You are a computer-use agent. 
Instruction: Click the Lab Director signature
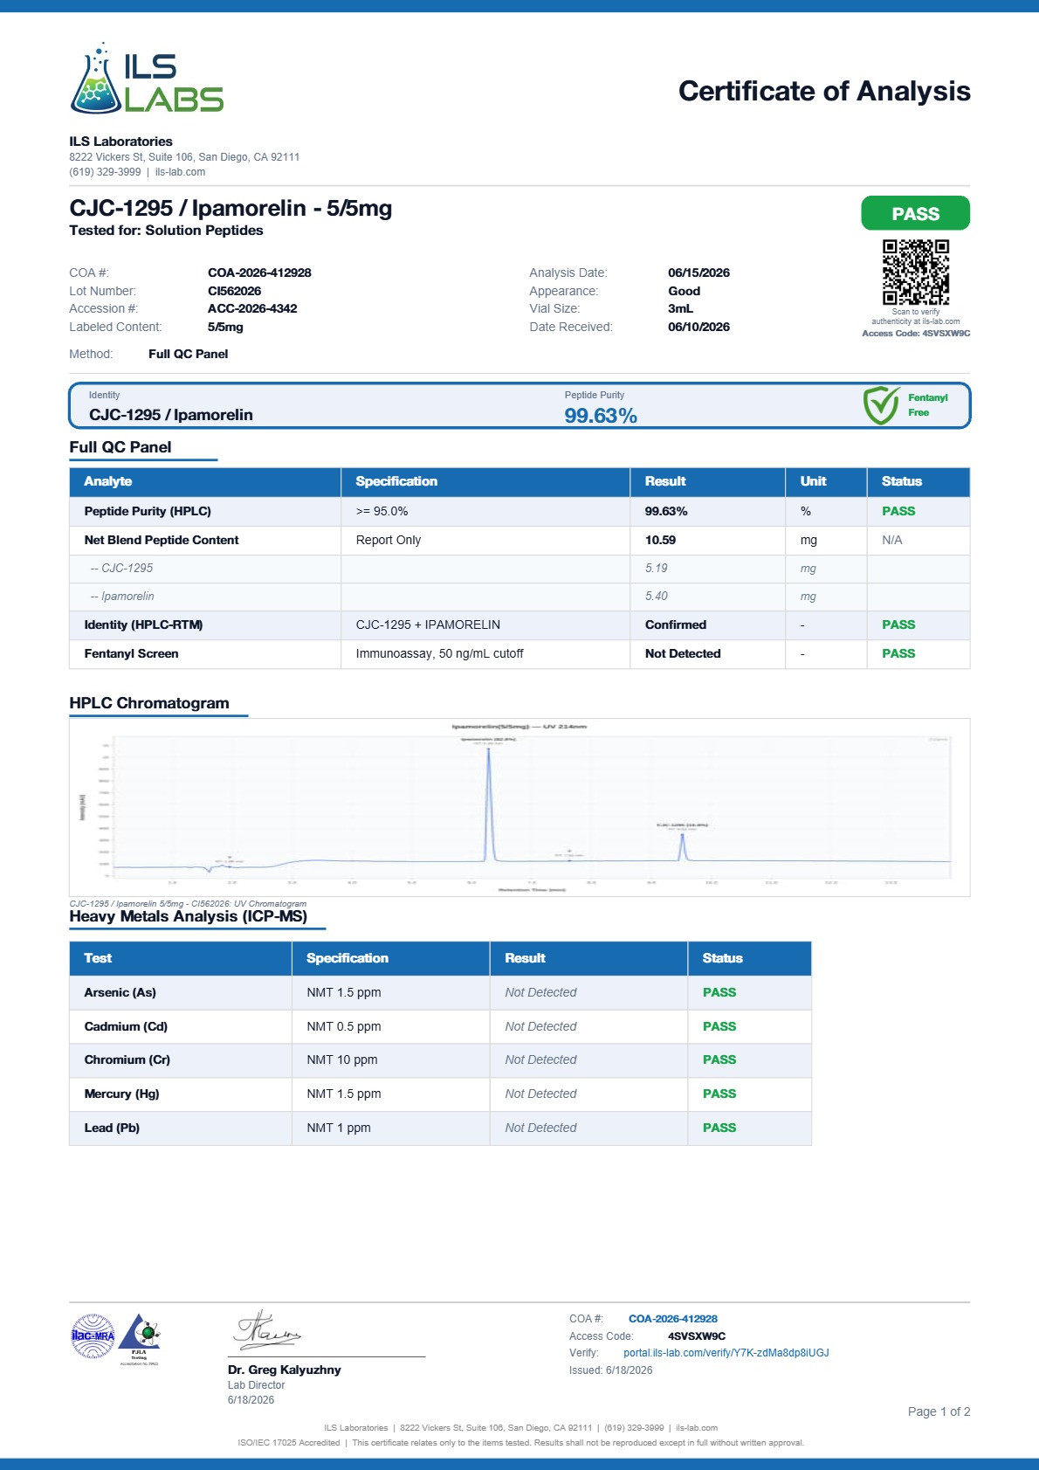(267, 1329)
